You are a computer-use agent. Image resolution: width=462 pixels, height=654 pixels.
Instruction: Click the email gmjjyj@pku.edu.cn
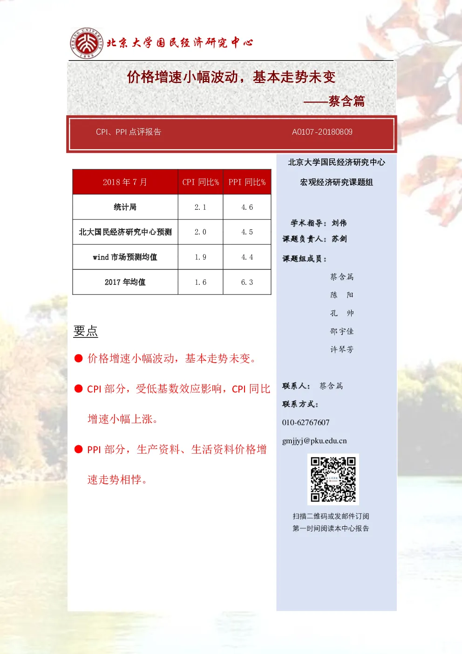coord(314,441)
